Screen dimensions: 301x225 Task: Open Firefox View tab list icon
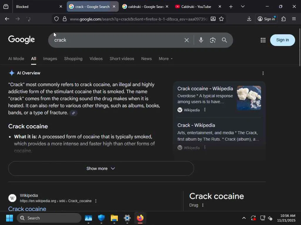coord(6,6)
